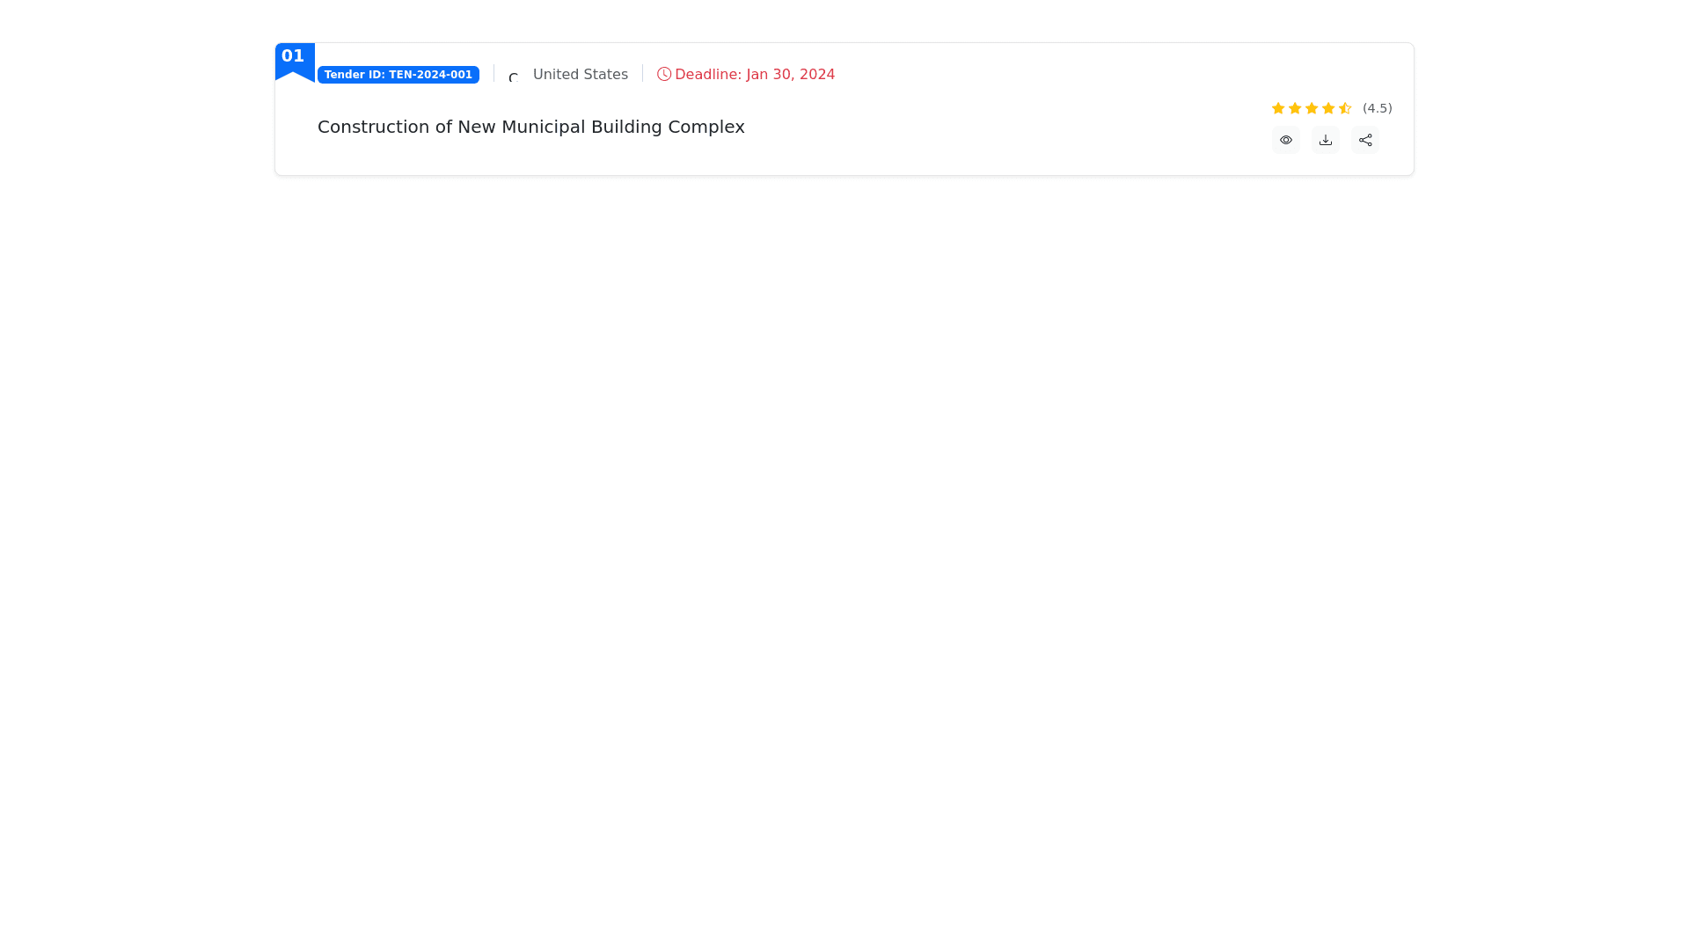1689x950 pixels.
Task: Select the fourth rating star
Action: [1328, 108]
